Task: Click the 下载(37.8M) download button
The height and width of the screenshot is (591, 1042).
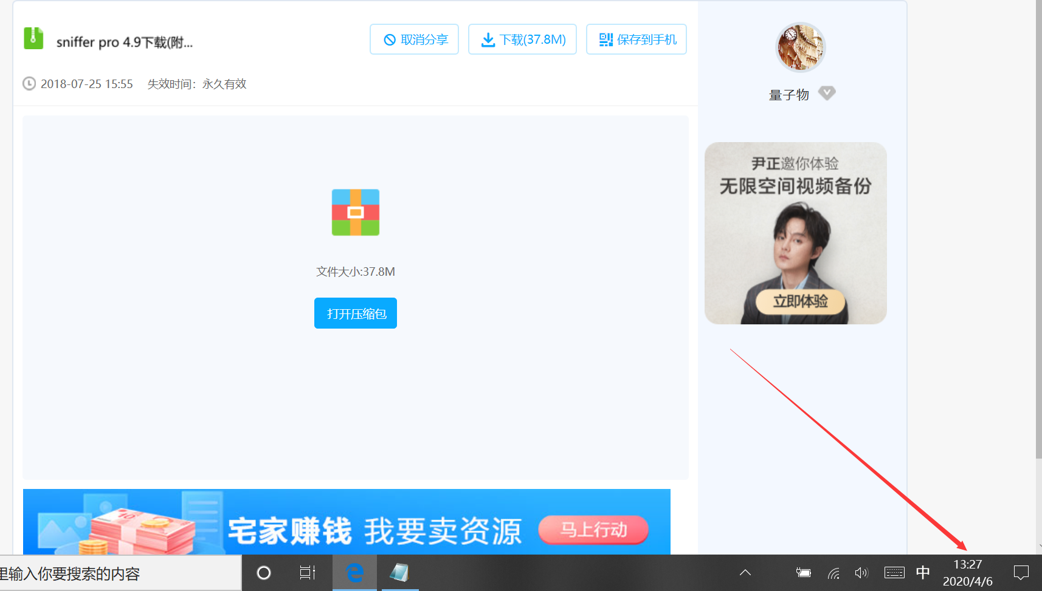Action: click(522, 39)
